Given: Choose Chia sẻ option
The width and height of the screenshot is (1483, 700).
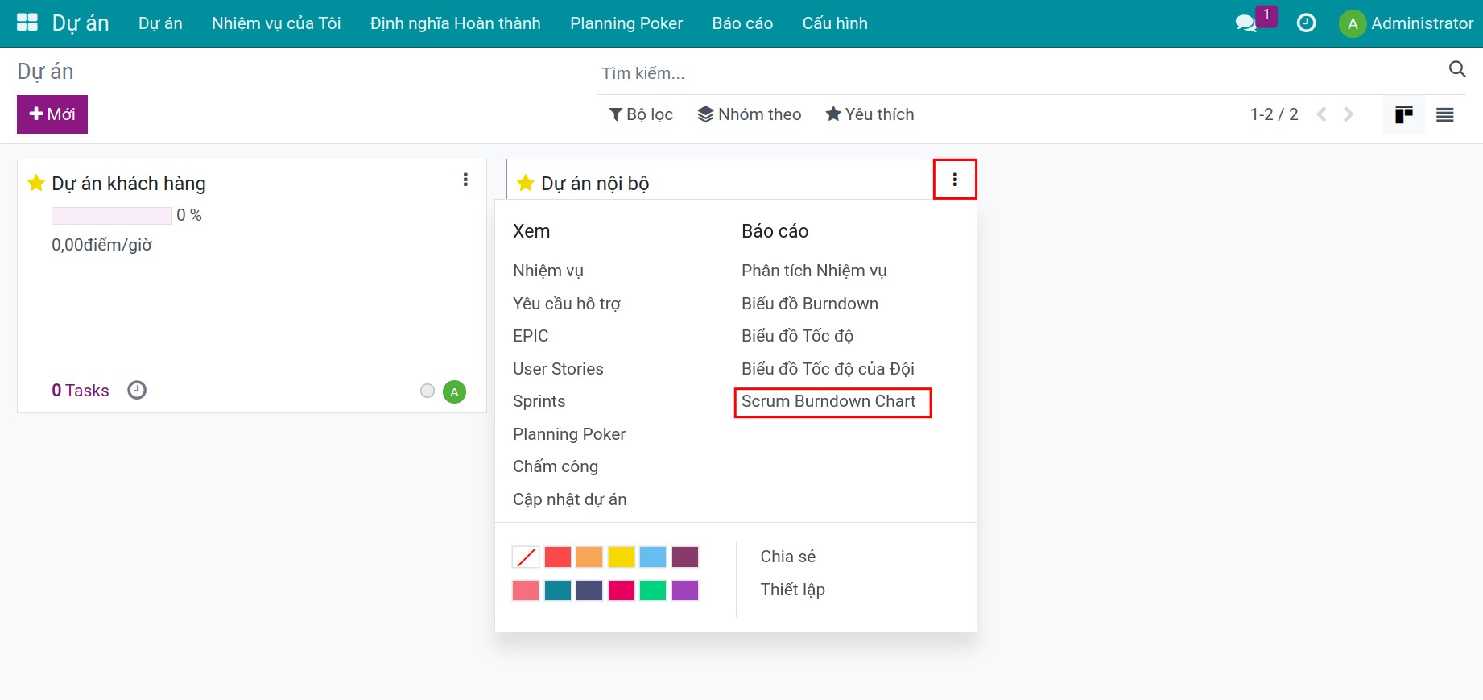Looking at the screenshot, I should (x=788, y=557).
